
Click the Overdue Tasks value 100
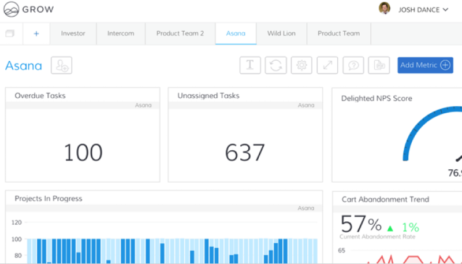pyautogui.click(x=83, y=153)
